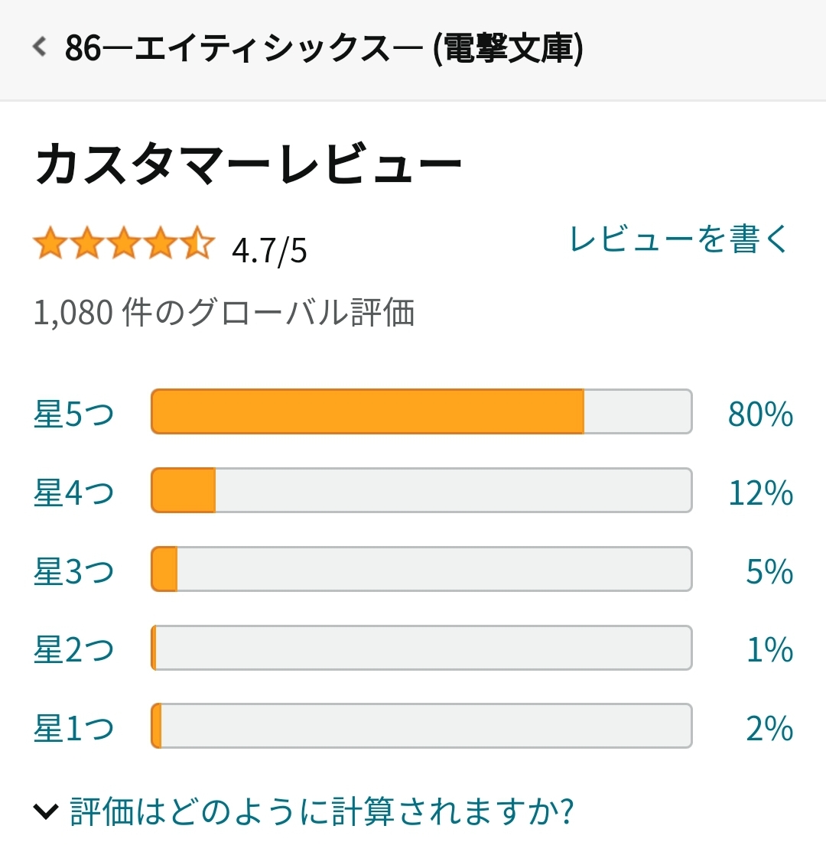Click the 12% percentage link
Screen dimensions: 826x855
[760, 493]
